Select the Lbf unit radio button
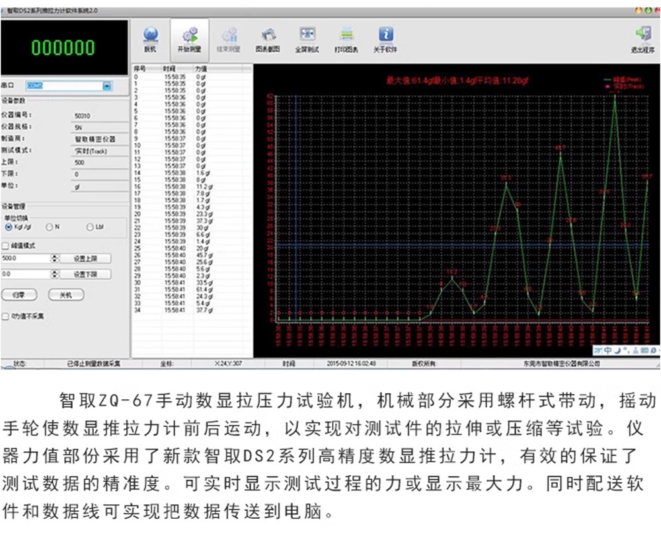 [x=89, y=227]
